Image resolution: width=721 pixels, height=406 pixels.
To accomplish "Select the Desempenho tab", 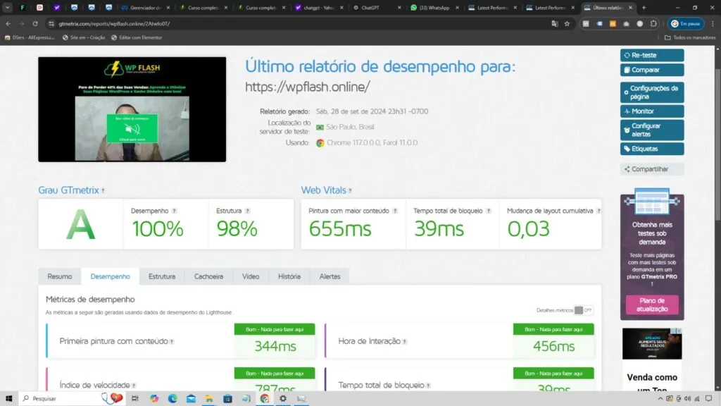I will coord(110,276).
